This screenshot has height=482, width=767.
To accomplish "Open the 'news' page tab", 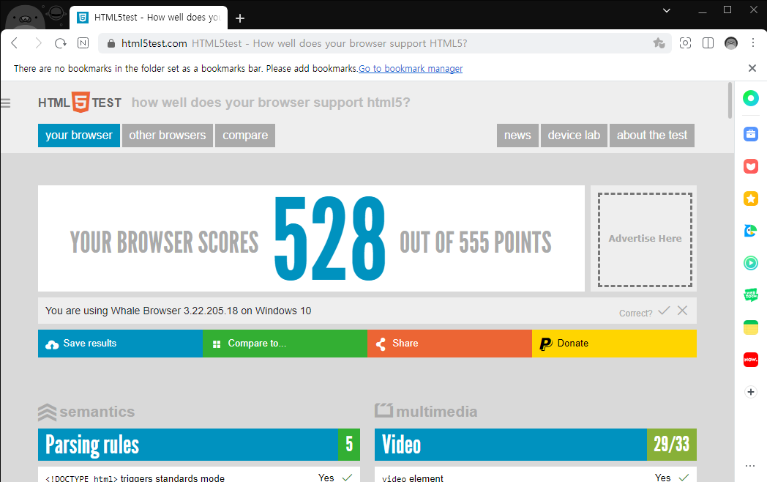I will 517,136.
